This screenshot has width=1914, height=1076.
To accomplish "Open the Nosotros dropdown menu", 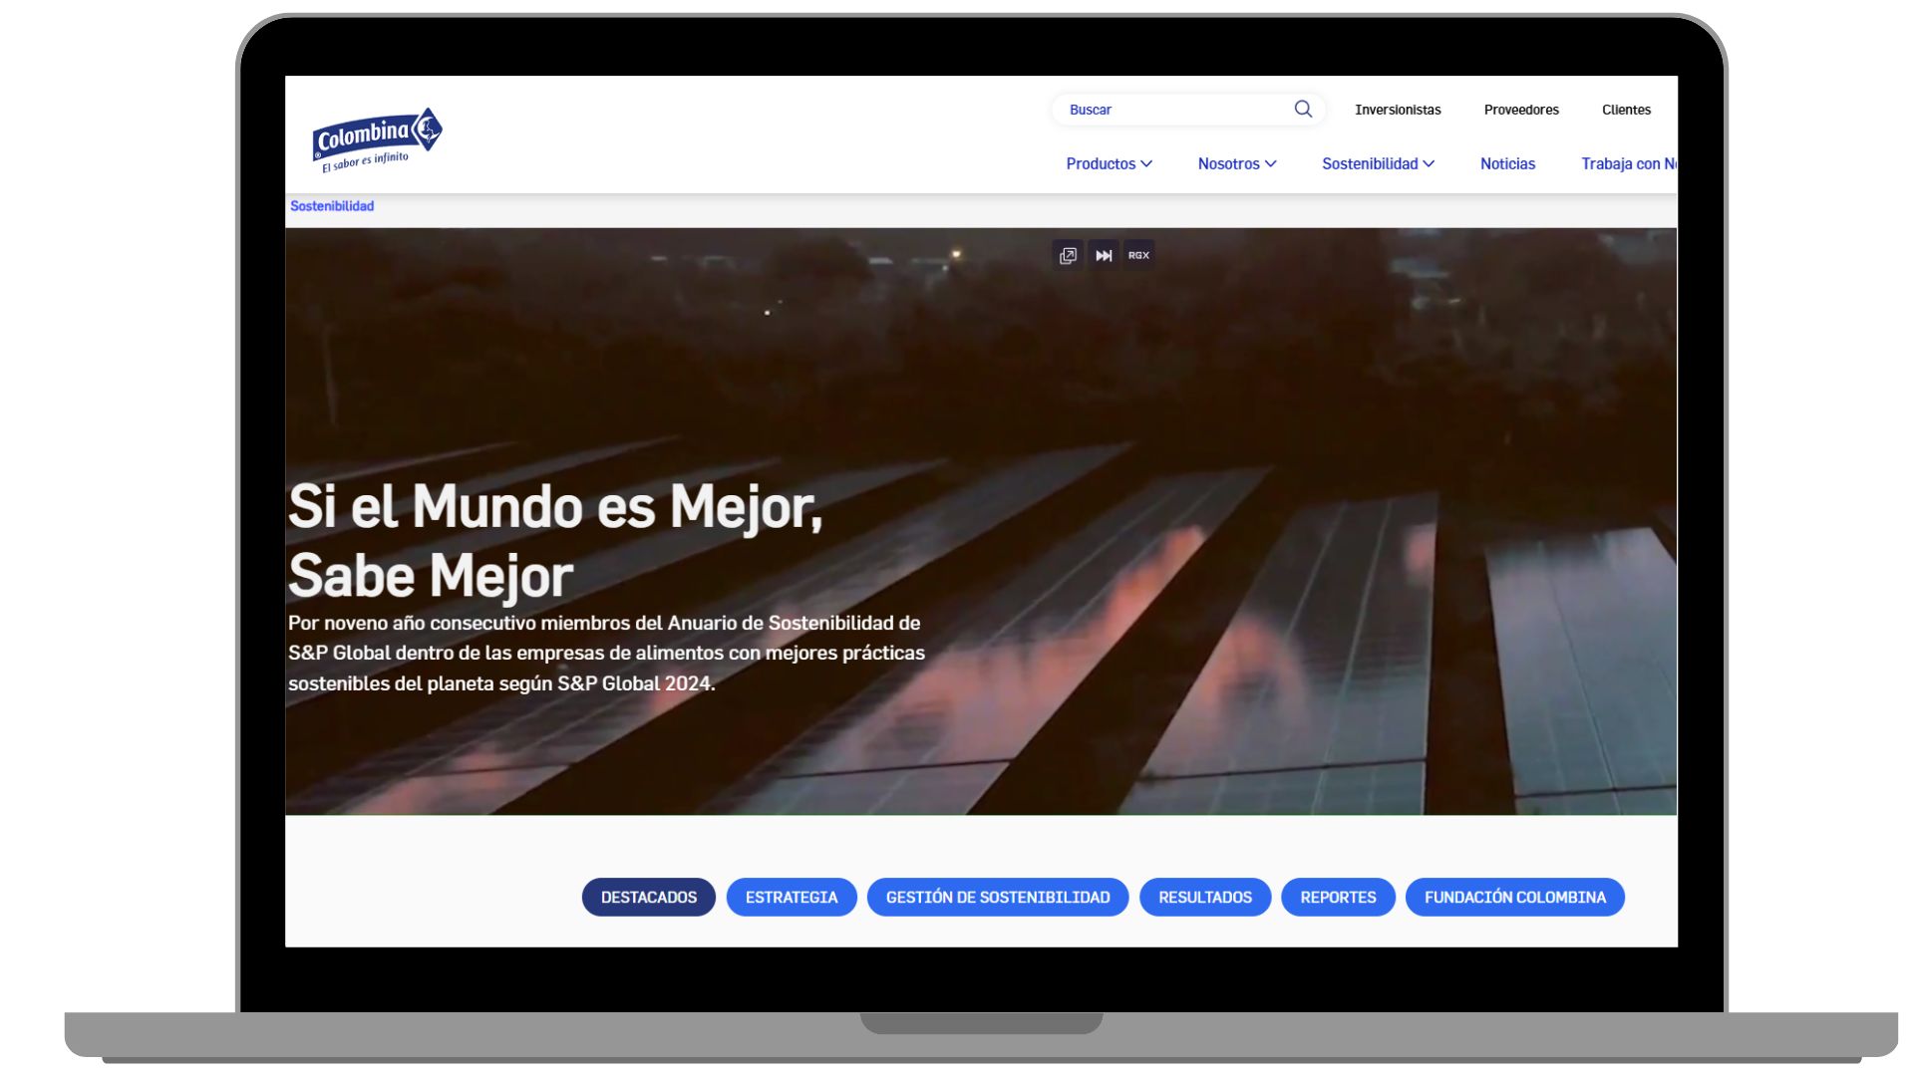I will (x=1236, y=164).
